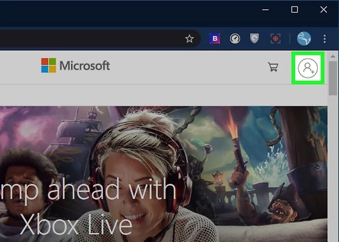339x242 pixels.
Task: Click the page's vertical scrollbar thumb
Action: [333, 78]
